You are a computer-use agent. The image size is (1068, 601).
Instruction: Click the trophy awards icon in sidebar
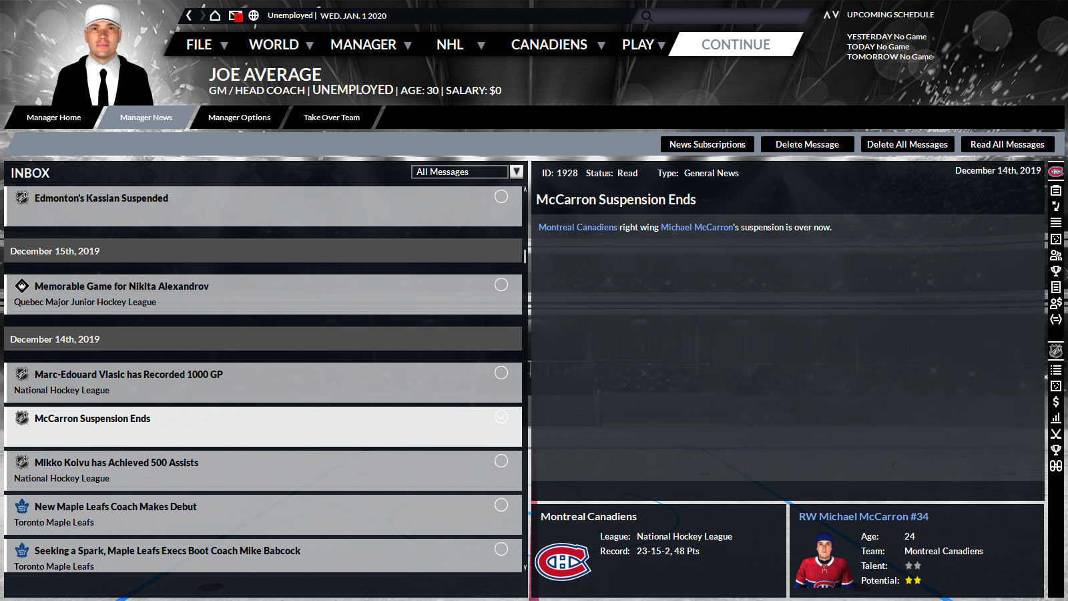coord(1056,271)
